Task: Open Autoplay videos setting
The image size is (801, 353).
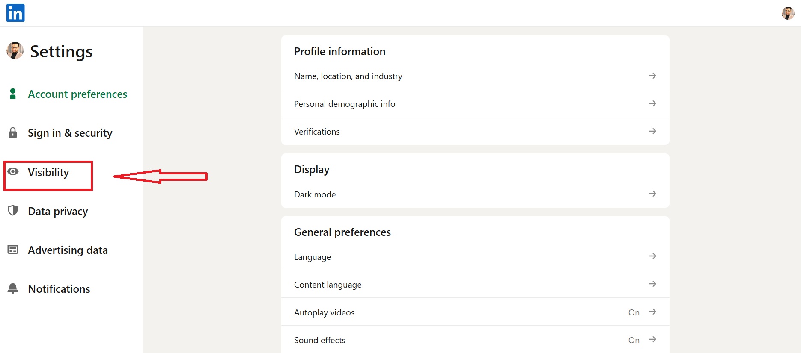Action: (475, 312)
